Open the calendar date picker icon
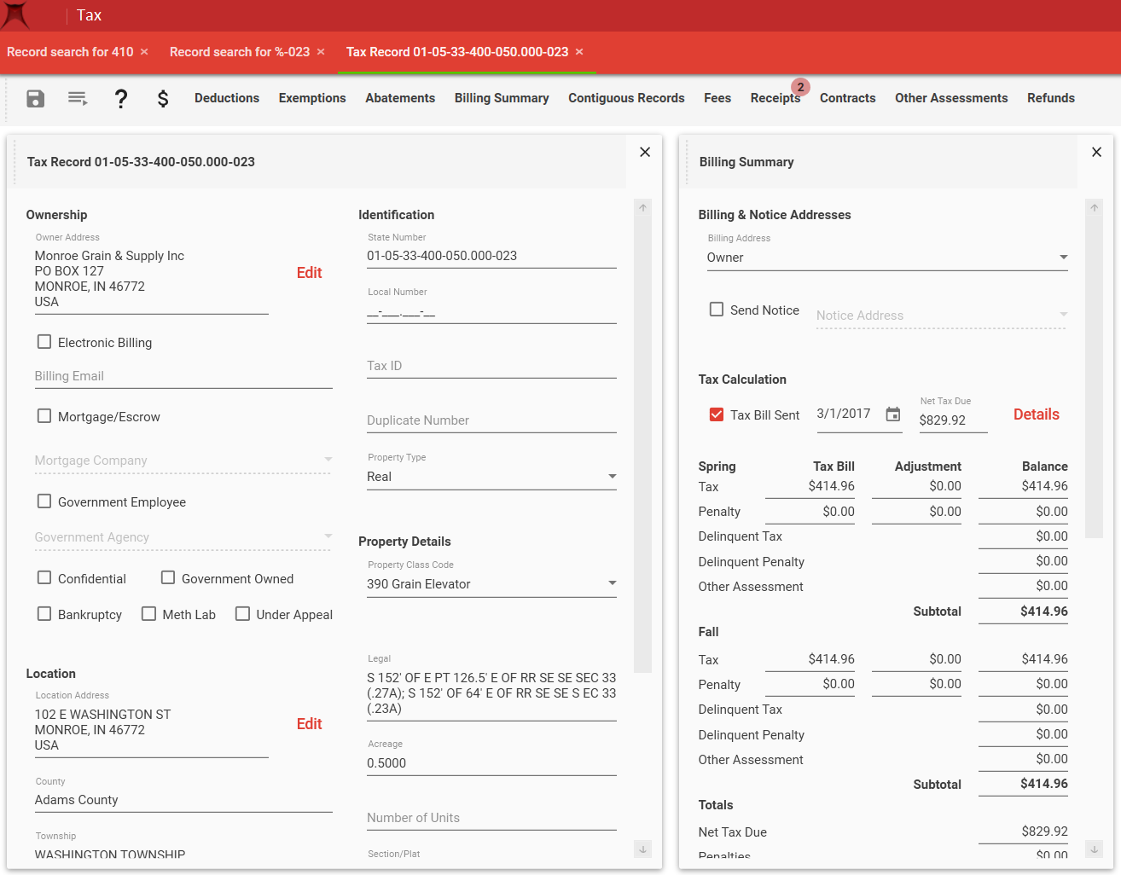 click(892, 414)
